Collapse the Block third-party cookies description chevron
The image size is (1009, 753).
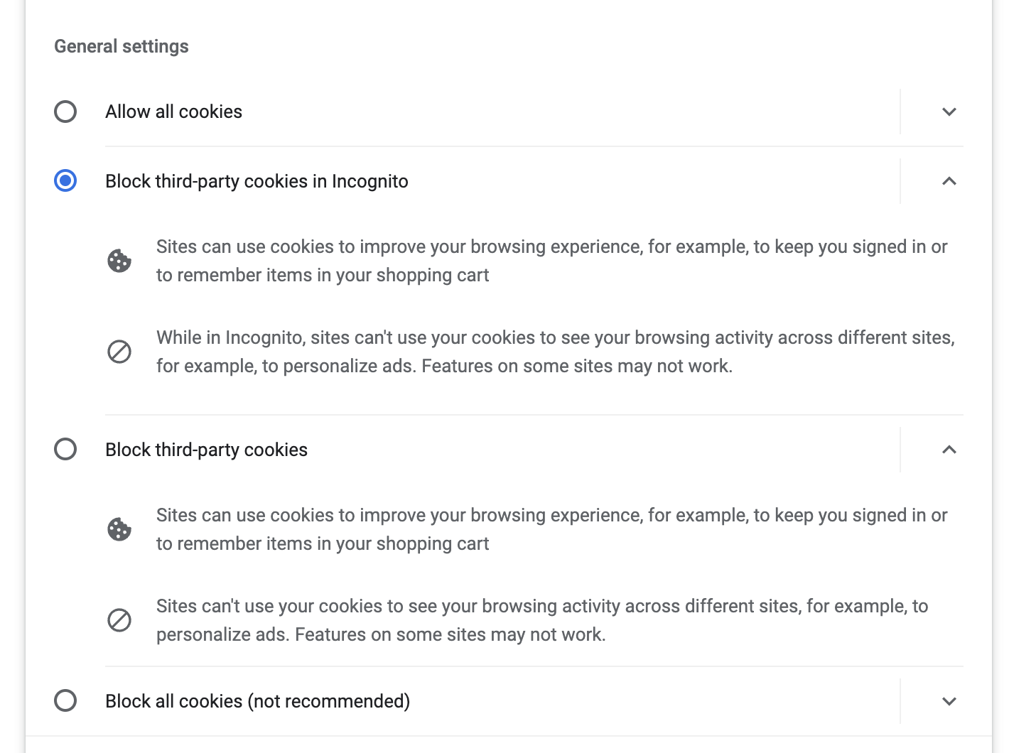point(949,450)
